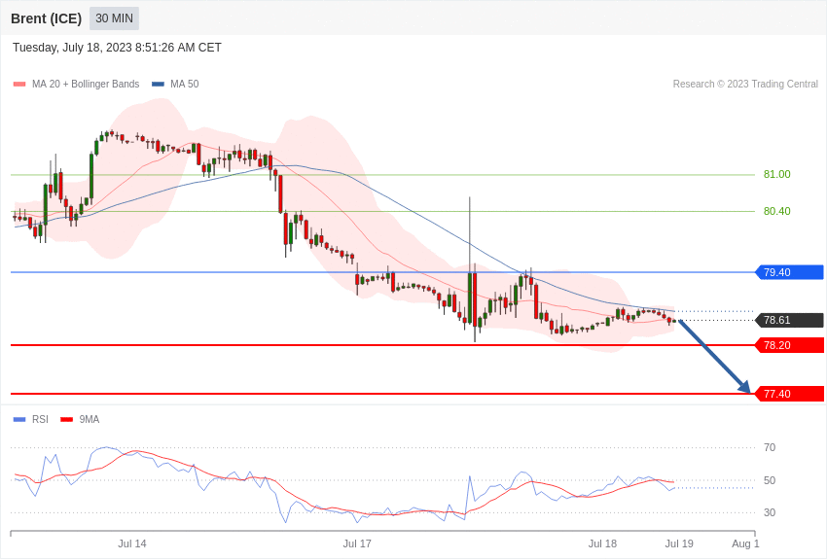The height and width of the screenshot is (560, 827).
Task: Click the 78.61 current price tag
Action: (x=790, y=320)
